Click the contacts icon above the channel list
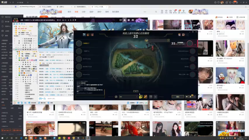 [14, 24]
